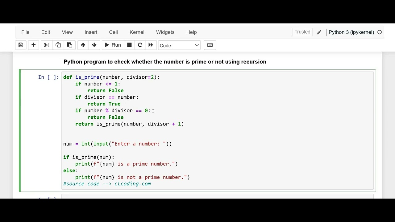This screenshot has width=395, height=222.
Task: Click the recursive 'return is_prime' line
Action: pos(130,124)
